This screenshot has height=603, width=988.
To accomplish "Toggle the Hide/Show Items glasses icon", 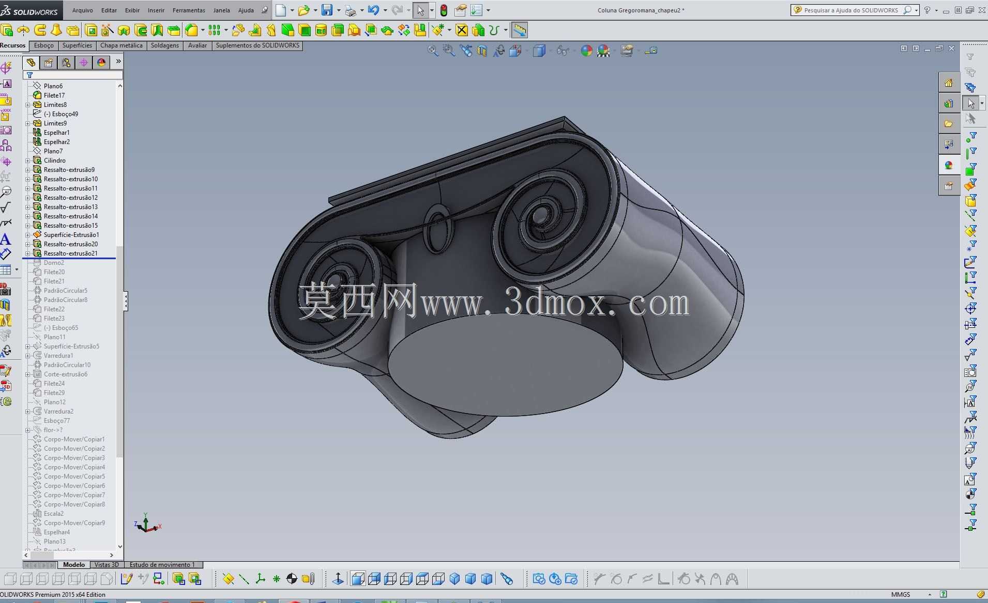I will click(563, 51).
